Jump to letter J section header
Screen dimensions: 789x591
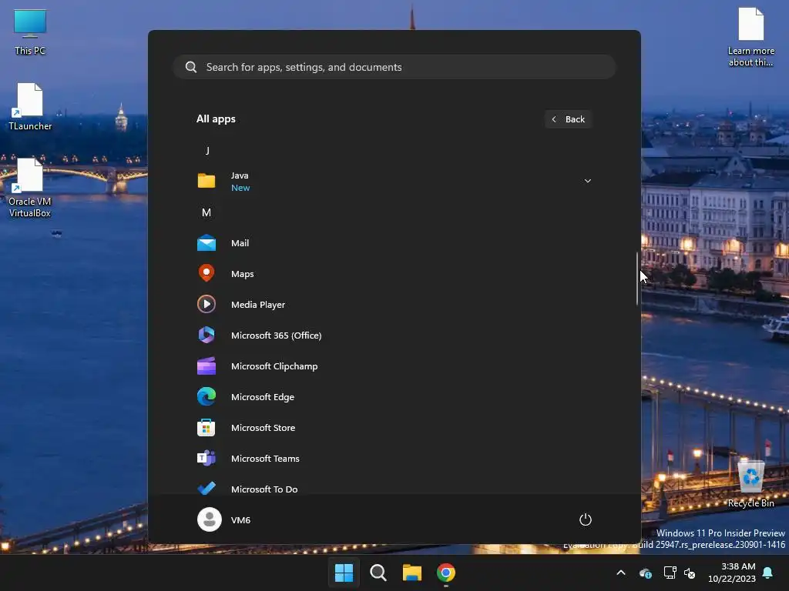[207, 150]
